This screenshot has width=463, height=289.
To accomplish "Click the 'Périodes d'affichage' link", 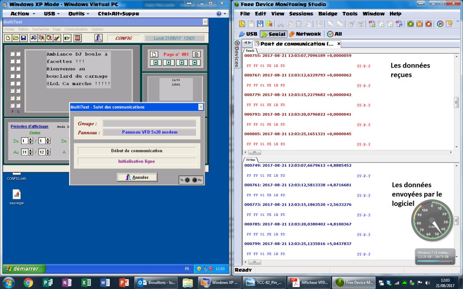I will click(x=29, y=126).
